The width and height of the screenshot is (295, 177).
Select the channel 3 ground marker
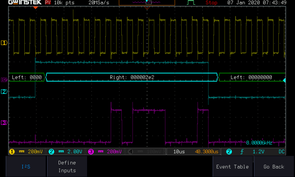[x=4, y=122]
